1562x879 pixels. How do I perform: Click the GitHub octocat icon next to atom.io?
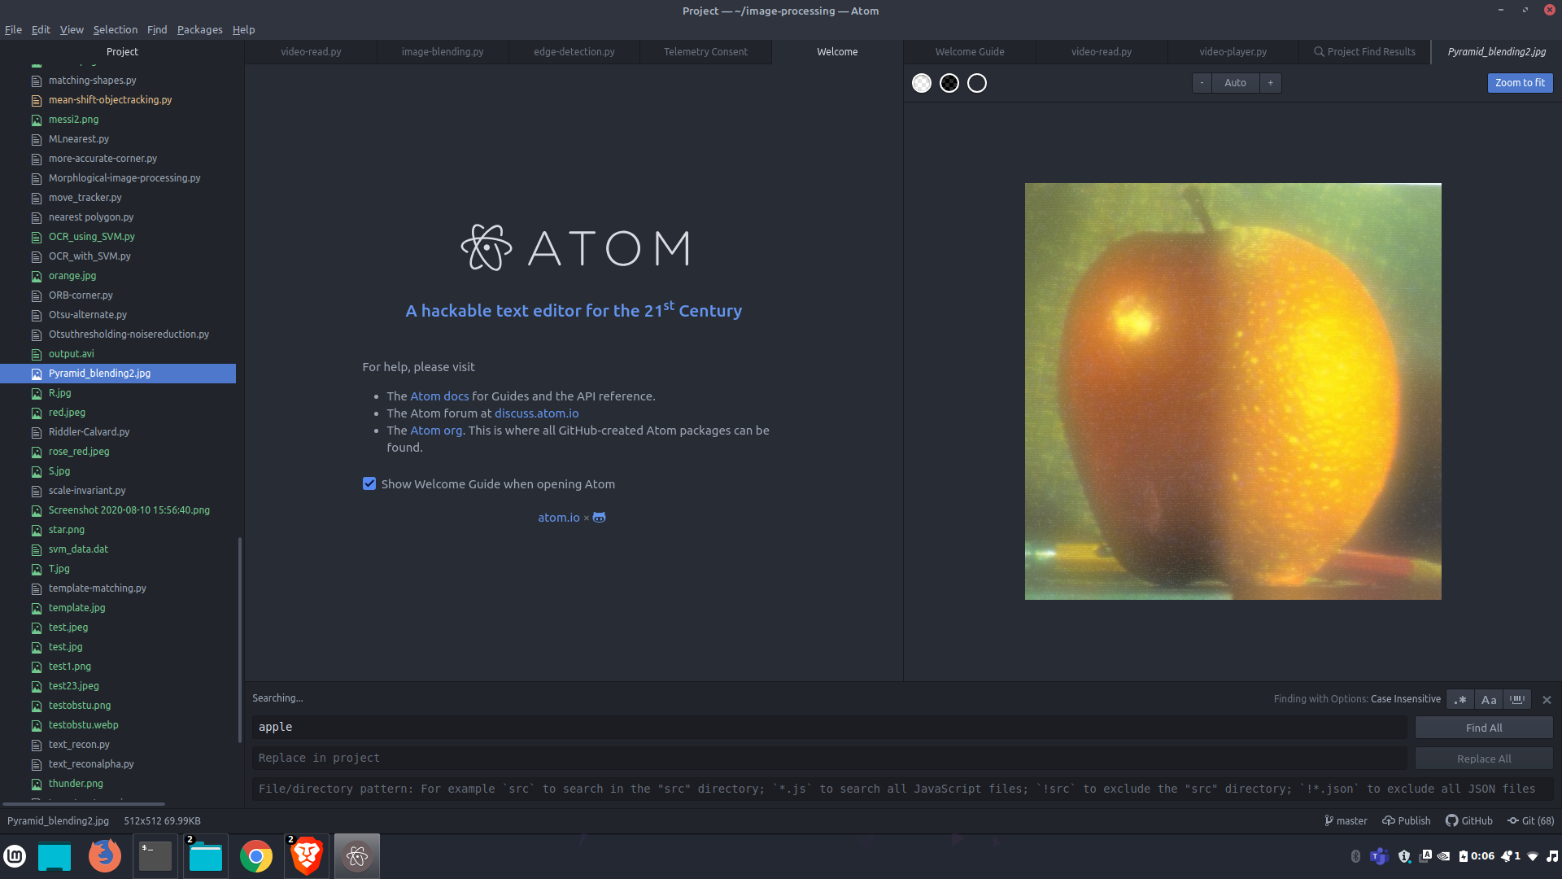(x=599, y=518)
